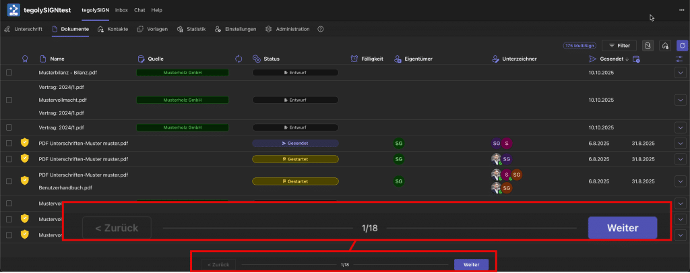Image resolution: width=690 pixels, height=273 pixels.
Task: Select the checkbox of the Gesendet status row
Action: (x=9, y=143)
